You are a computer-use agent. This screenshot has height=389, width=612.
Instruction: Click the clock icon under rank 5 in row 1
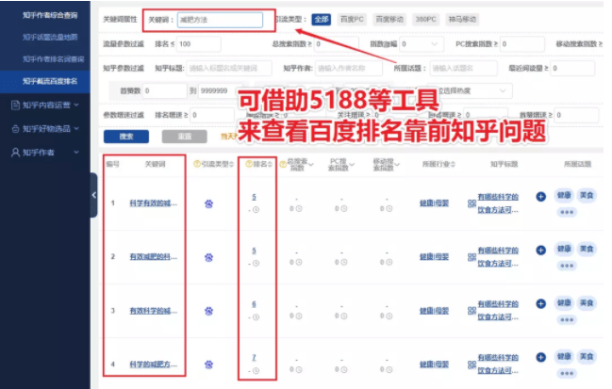256,210
